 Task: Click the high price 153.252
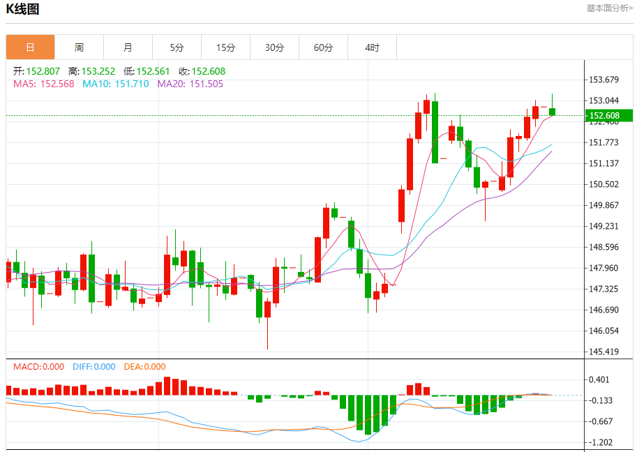(x=98, y=71)
